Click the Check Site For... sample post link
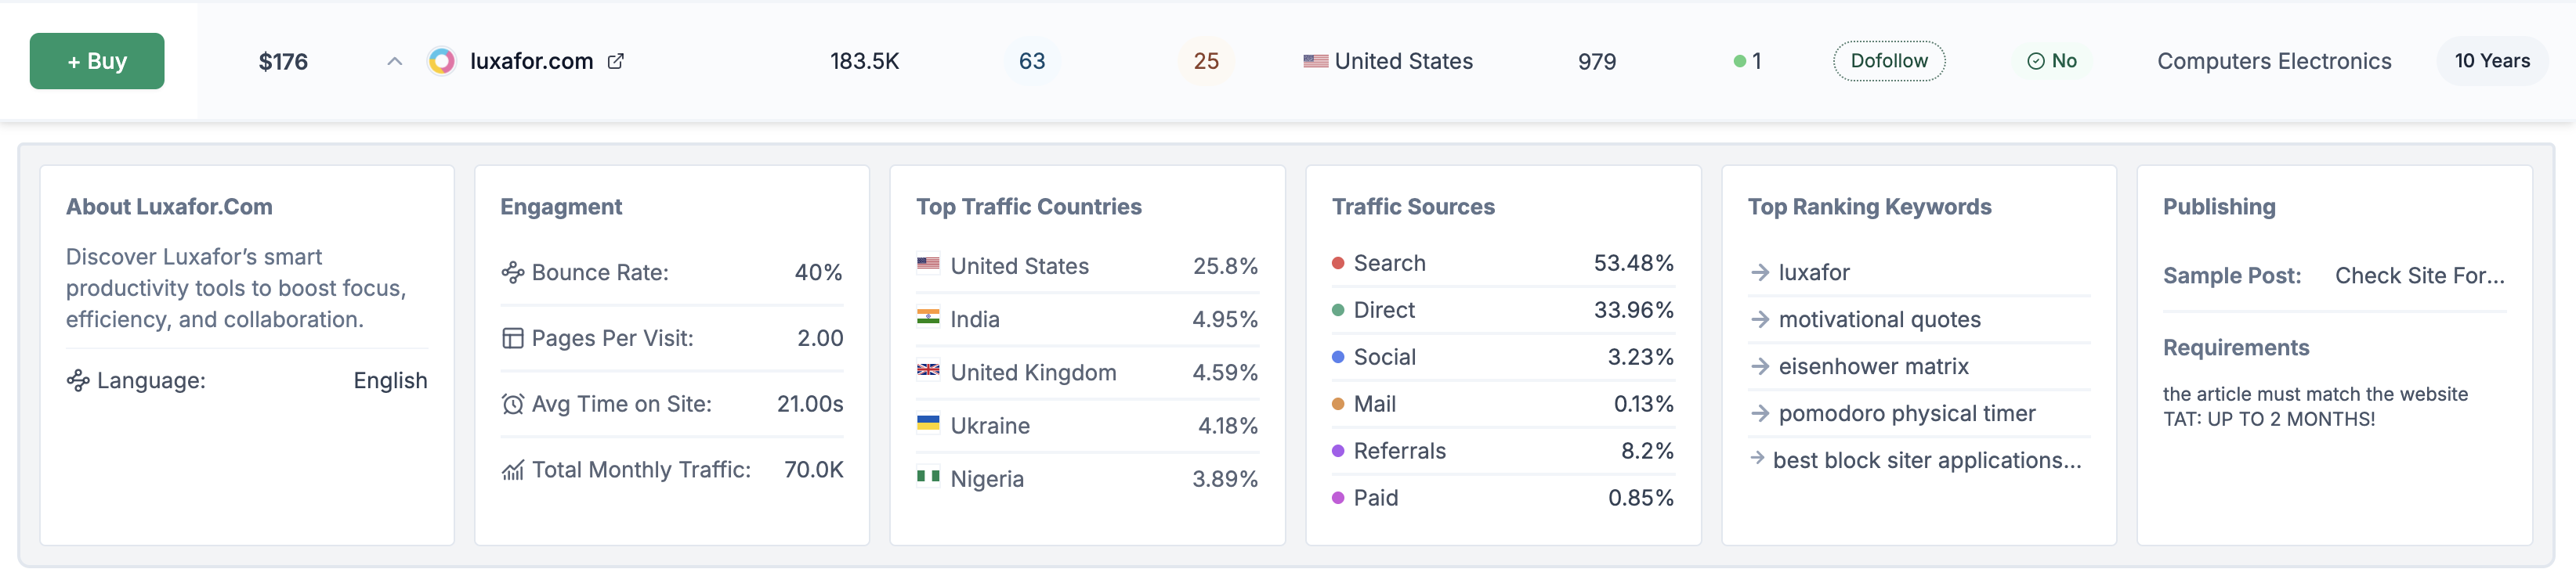2576x587 pixels. click(2419, 275)
